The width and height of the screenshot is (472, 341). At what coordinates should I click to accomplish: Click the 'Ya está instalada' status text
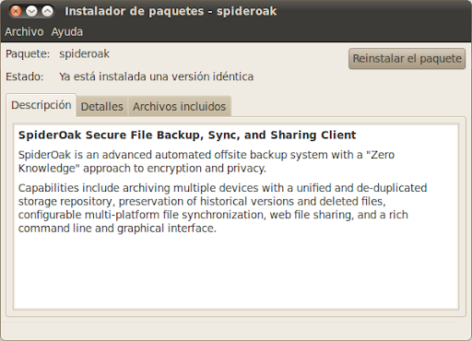[x=156, y=76]
